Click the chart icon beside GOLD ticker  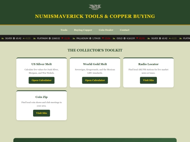[114, 38]
